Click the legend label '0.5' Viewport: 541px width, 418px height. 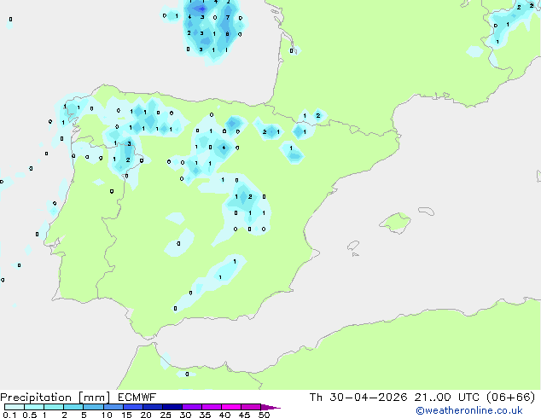(29, 415)
